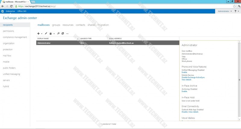Image resolution: width=241 pixels, height=129 pixels.
Task: Click View details under Mobile Devices
Action: click(186, 80)
